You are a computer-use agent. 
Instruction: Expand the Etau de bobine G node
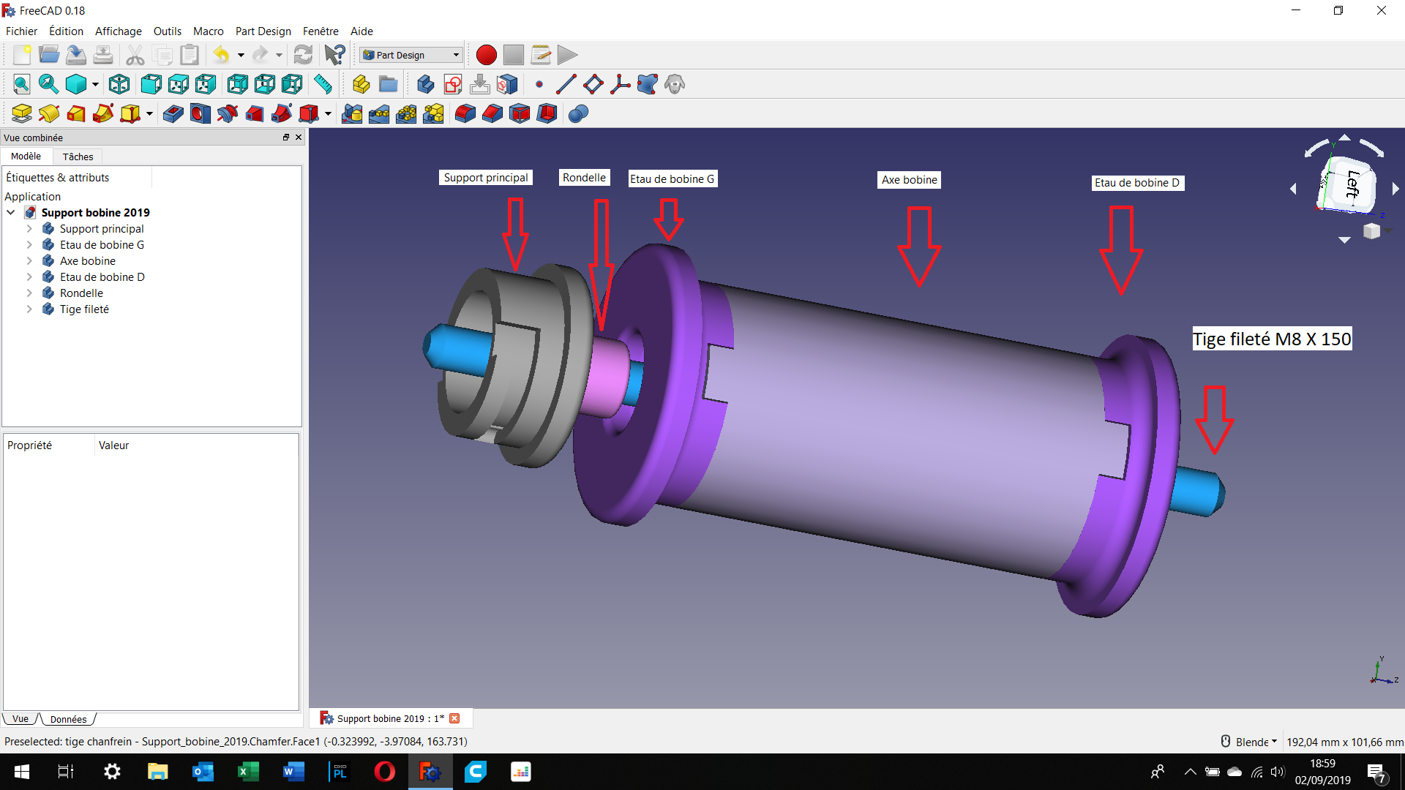click(x=29, y=244)
